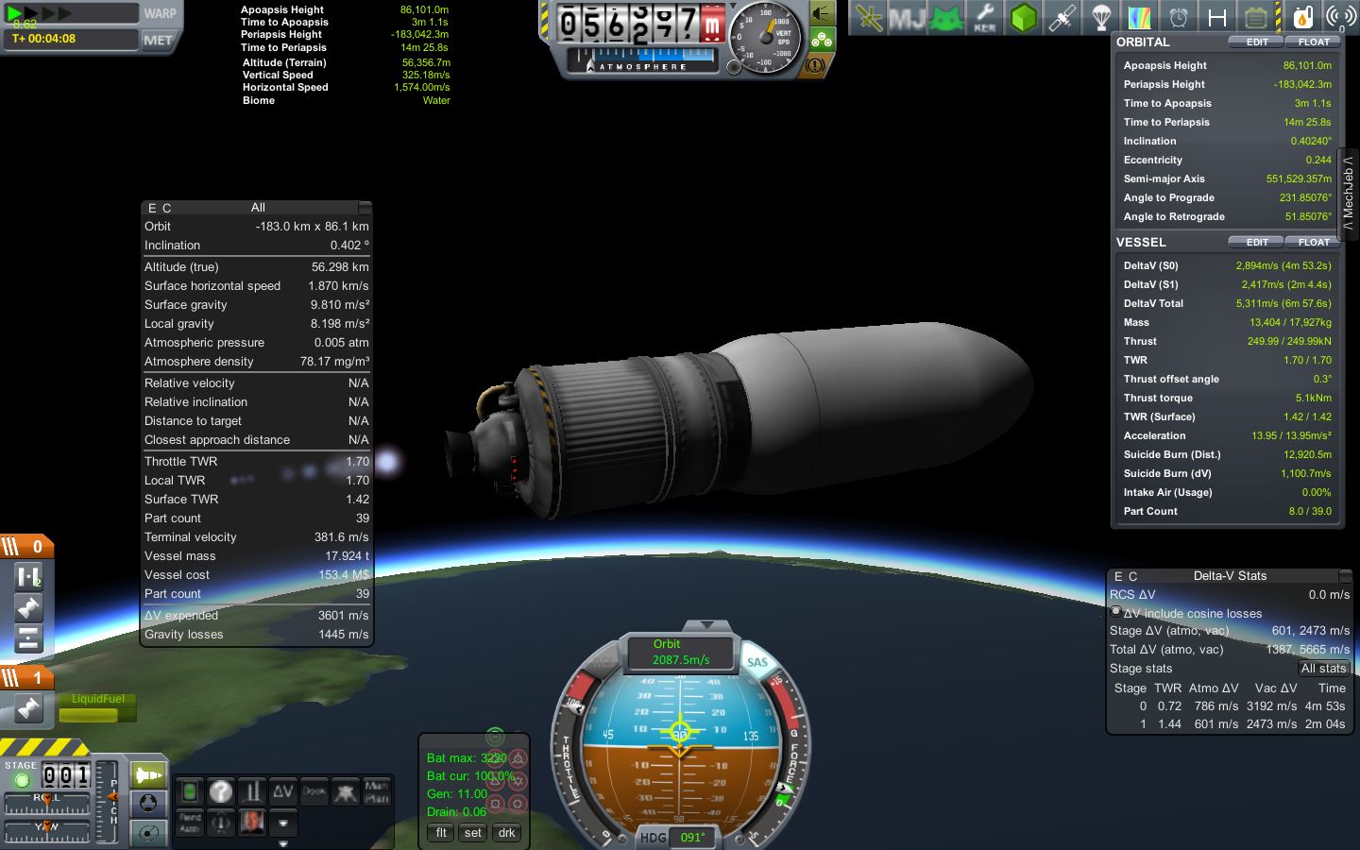1360x850 pixels.
Task: Minimize the Delta-V Stats panel corner button
Action: (x=1345, y=575)
